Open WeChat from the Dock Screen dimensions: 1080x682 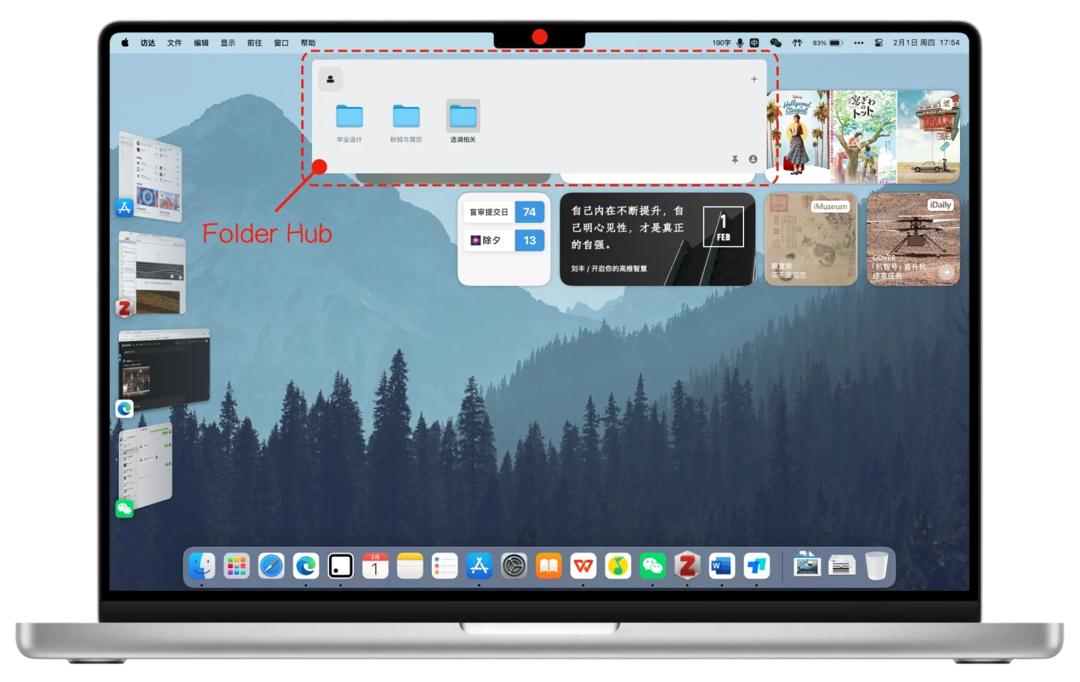(x=653, y=566)
